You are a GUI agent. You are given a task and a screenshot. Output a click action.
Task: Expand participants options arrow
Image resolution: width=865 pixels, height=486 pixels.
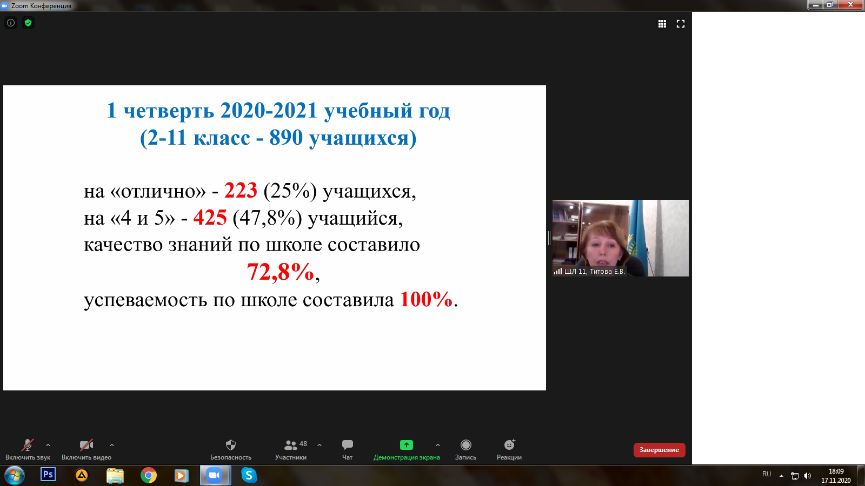[x=320, y=445]
